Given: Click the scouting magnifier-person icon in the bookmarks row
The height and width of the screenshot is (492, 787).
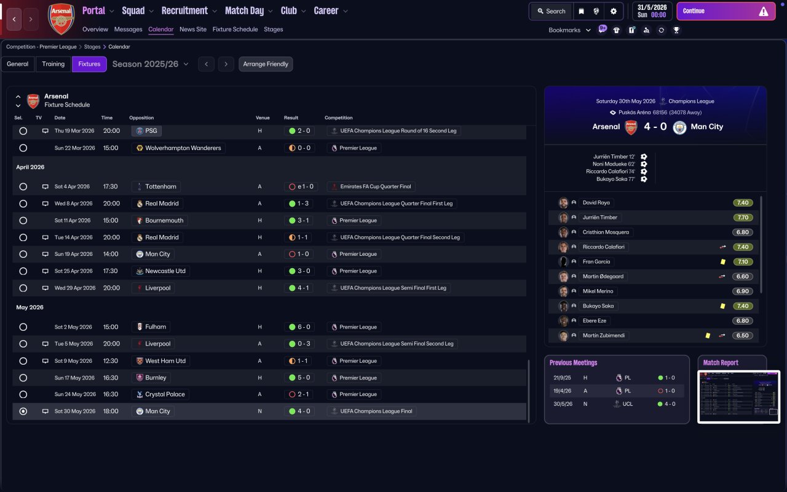Looking at the screenshot, I should 646,30.
